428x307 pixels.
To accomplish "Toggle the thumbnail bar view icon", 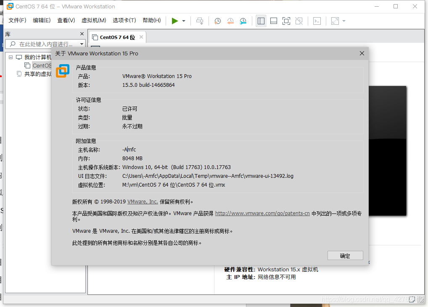I will (x=274, y=21).
